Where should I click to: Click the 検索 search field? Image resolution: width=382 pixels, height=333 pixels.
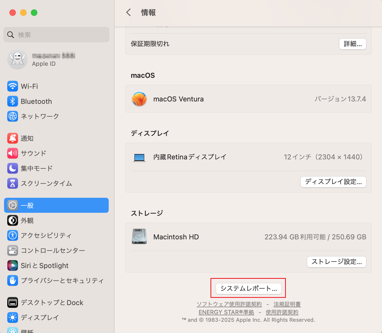click(x=56, y=35)
